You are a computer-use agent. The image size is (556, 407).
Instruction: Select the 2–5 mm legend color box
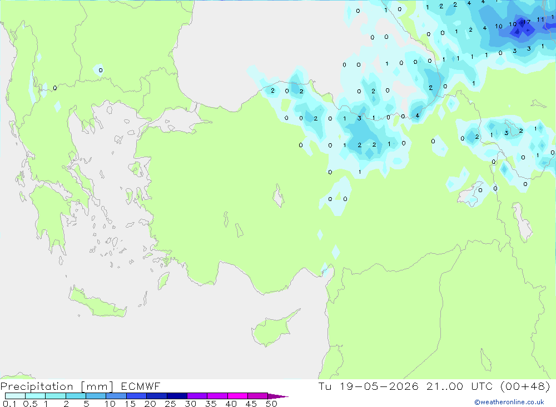click(76, 396)
